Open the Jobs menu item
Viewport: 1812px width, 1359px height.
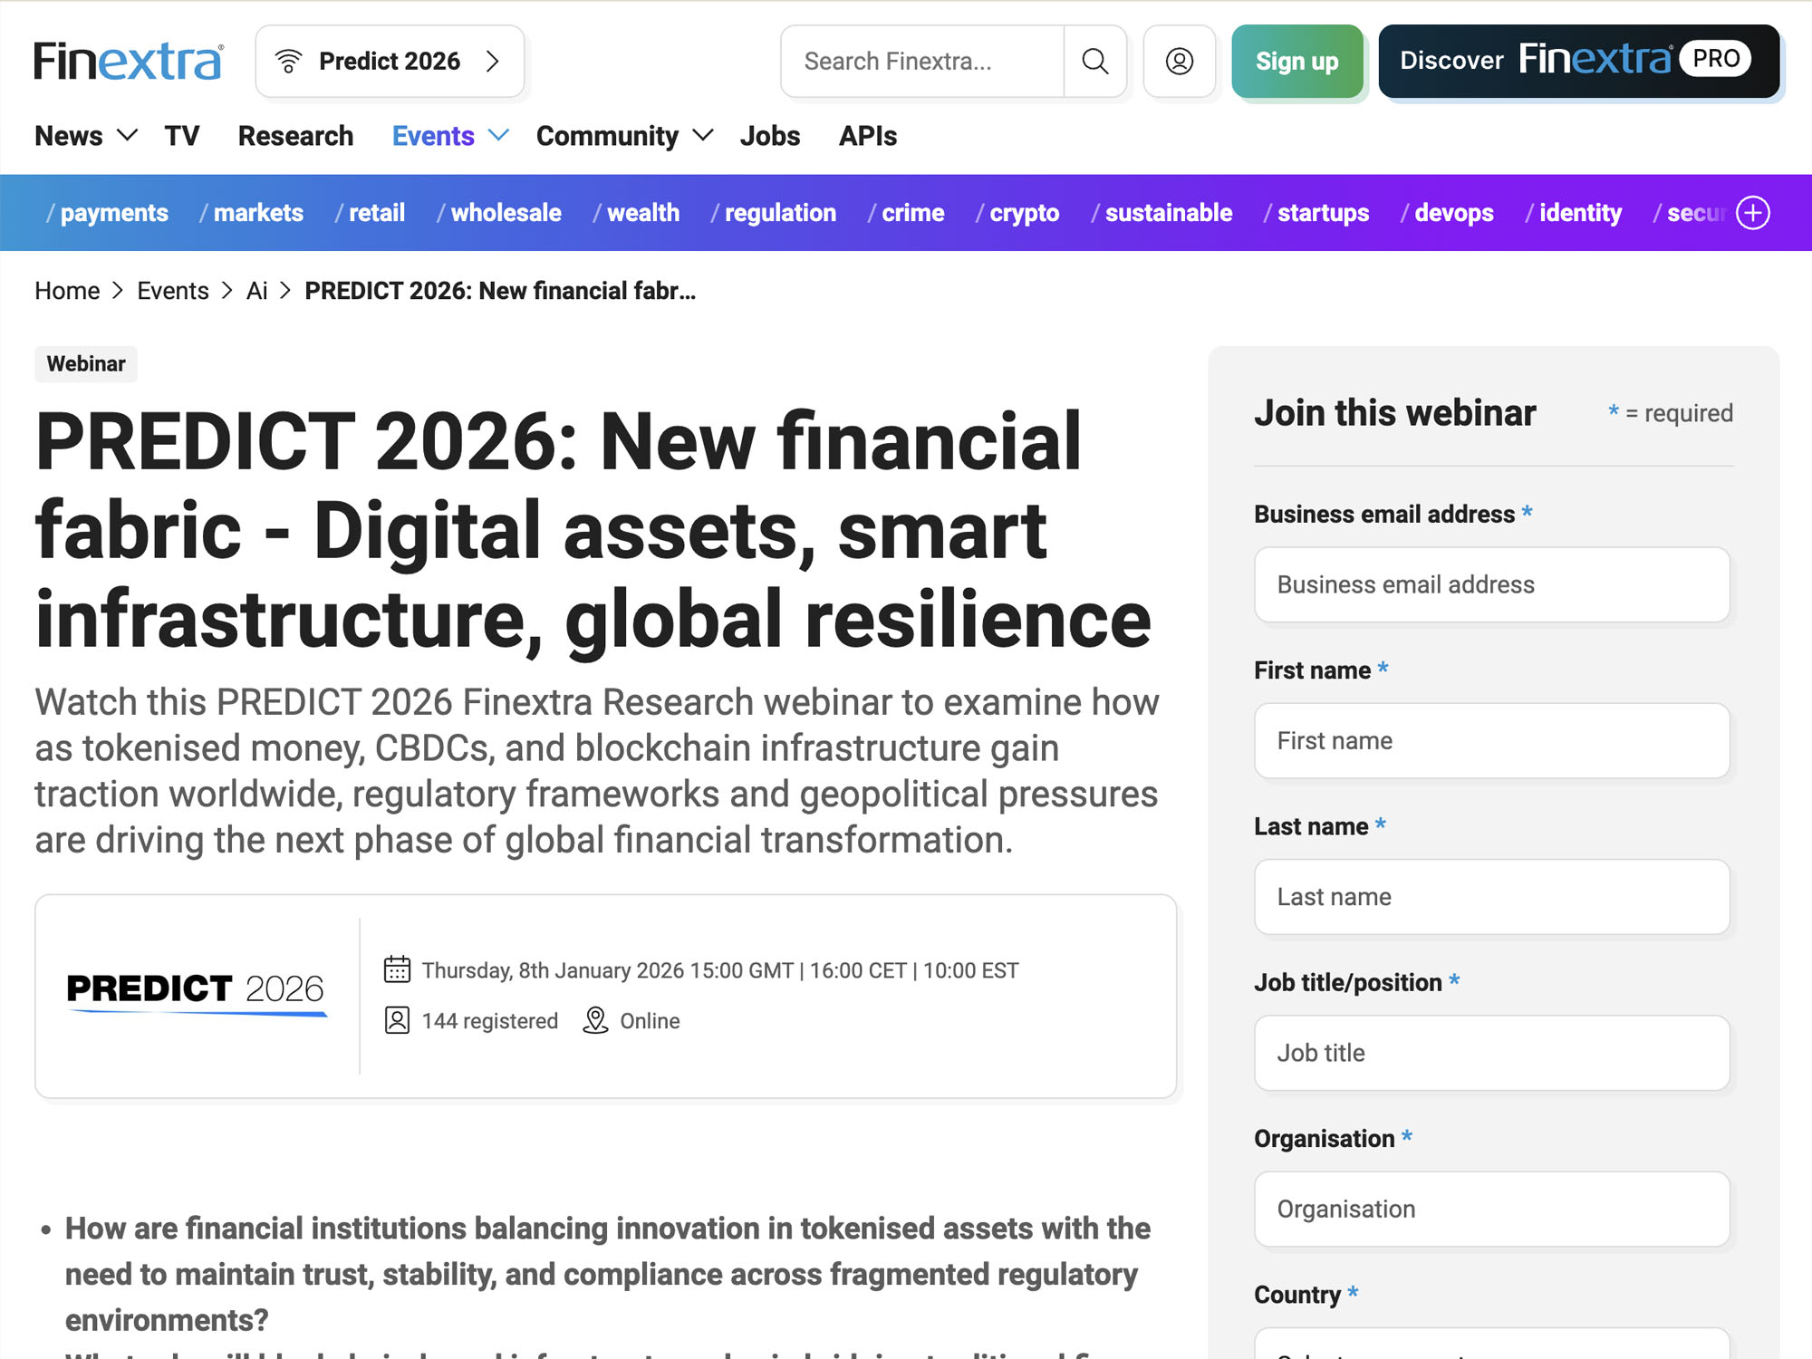[x=769, y=135]
